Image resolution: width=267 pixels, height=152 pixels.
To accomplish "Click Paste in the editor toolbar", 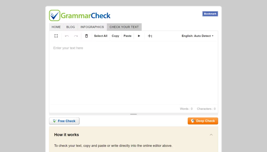I will point(128,36).
